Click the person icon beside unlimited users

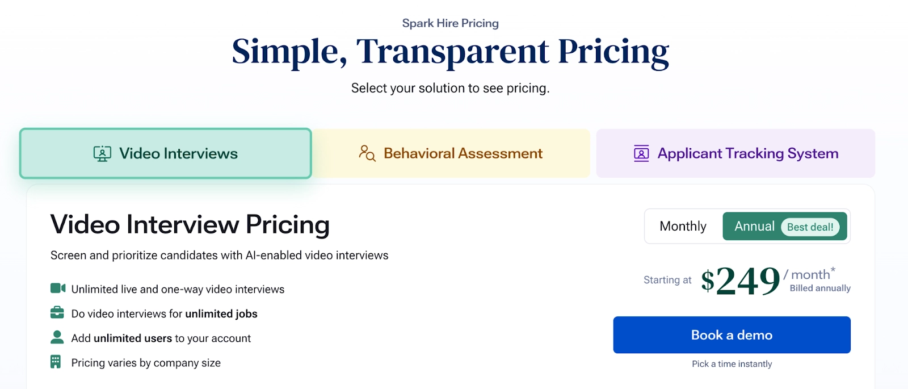56,337
